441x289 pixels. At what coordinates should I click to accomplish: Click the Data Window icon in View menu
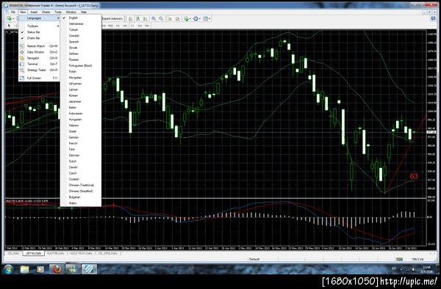tap(22, 52)
